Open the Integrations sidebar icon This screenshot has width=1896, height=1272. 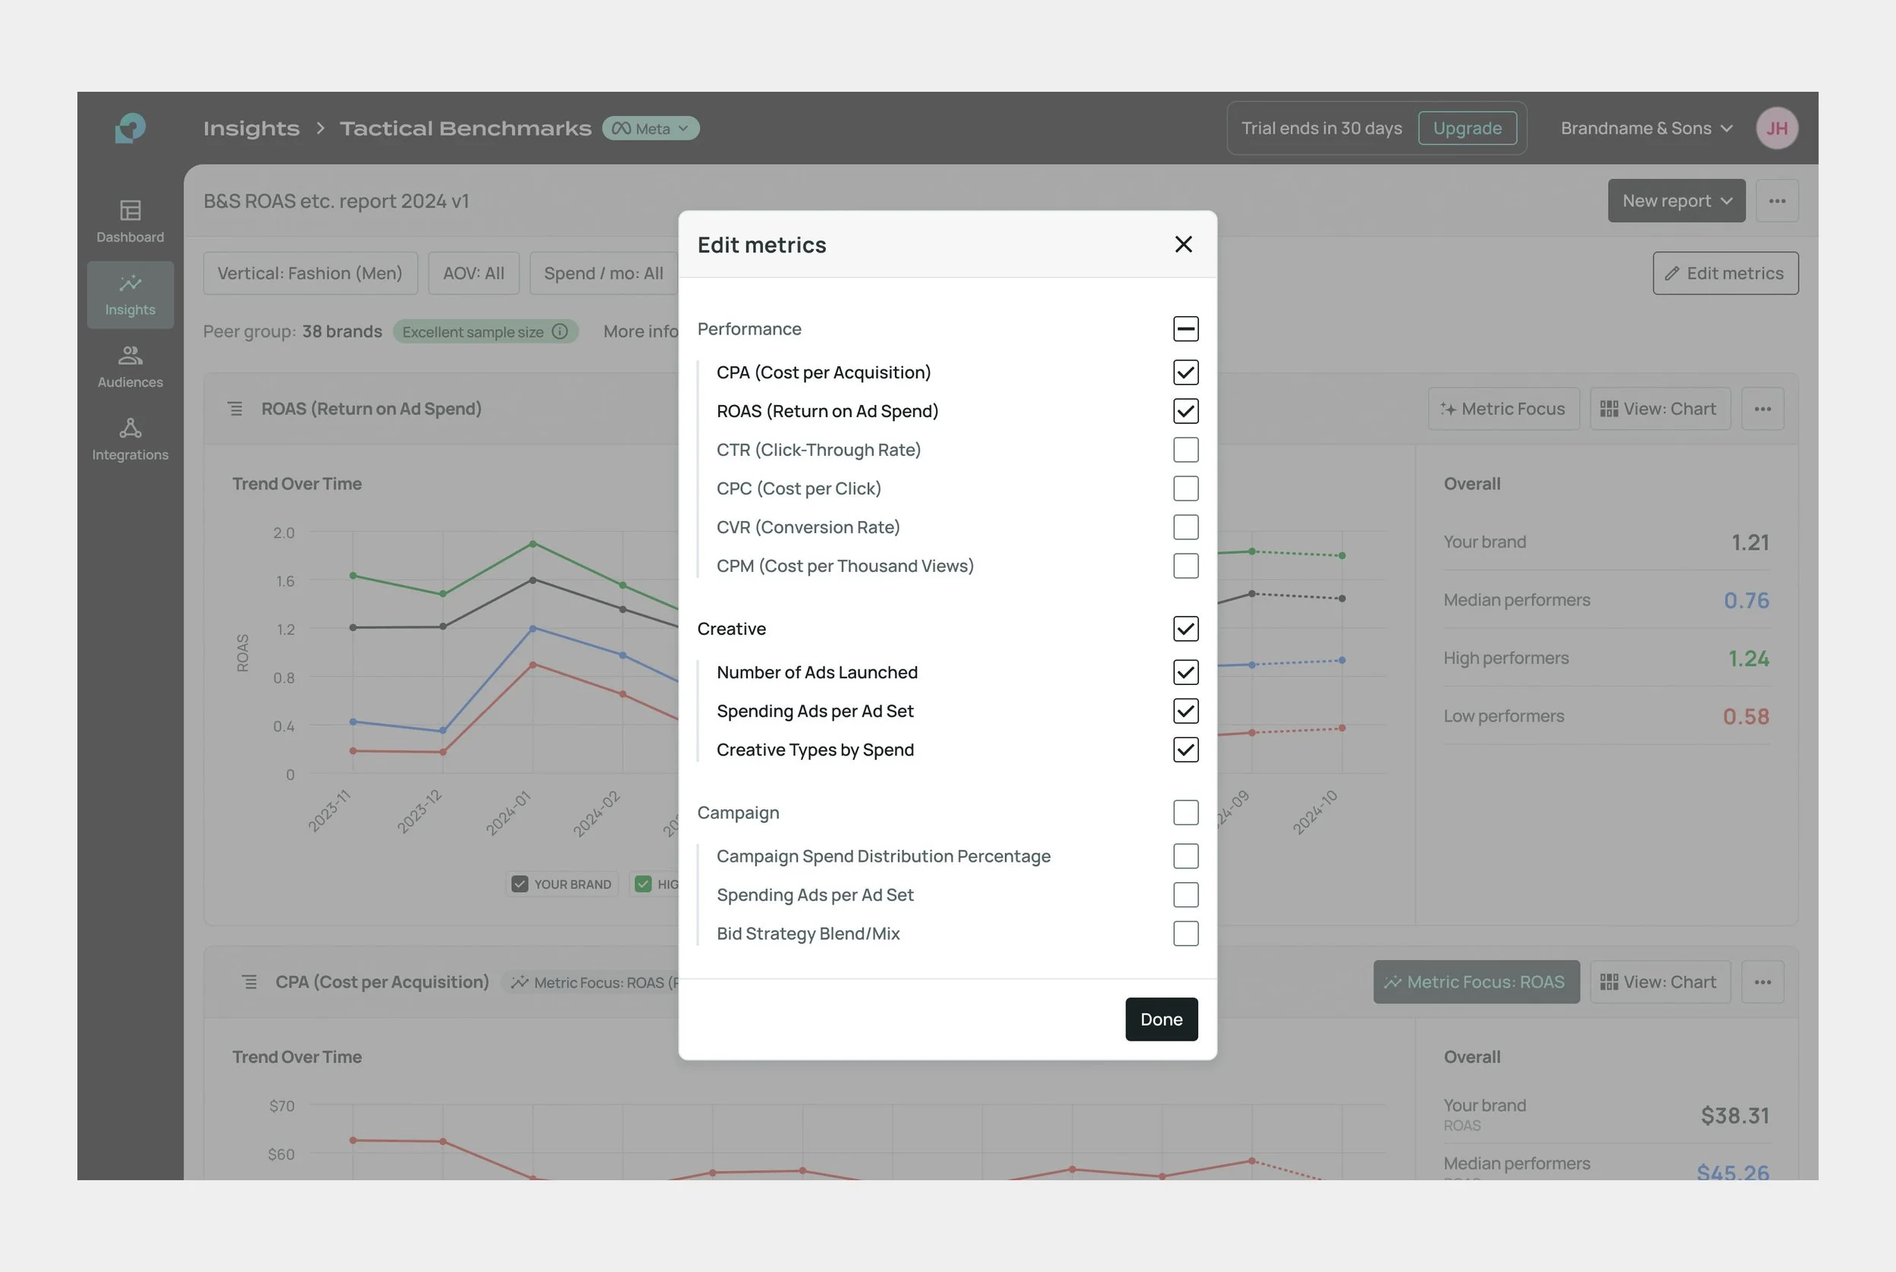(130, 439)
